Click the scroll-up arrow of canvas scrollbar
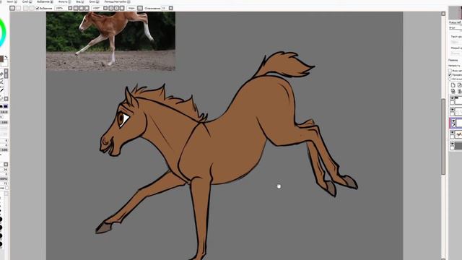This screenshot has width=462, height=260. pyautogui.click(x=443, y=14)
